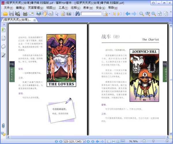
Task: Click the status bar next view arrow
Action: click(102, 141)
